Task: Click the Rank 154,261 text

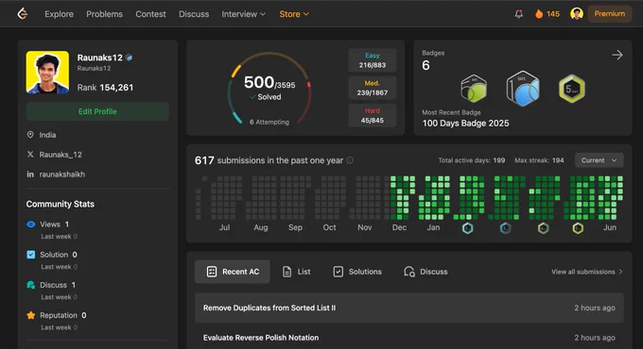Action: 105,88
